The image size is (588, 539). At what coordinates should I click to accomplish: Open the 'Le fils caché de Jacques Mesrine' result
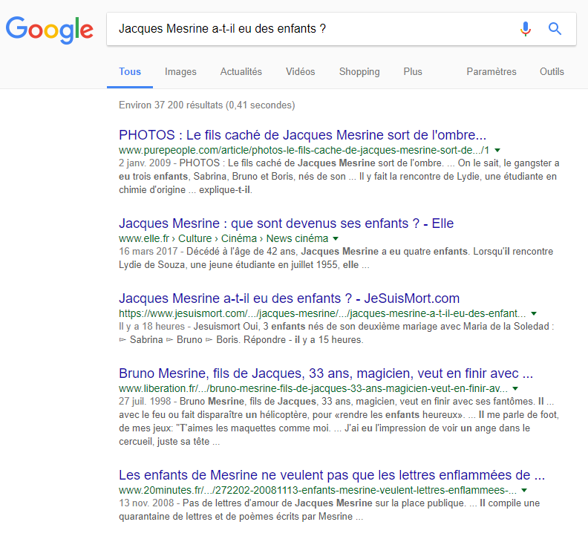point(302,135)
